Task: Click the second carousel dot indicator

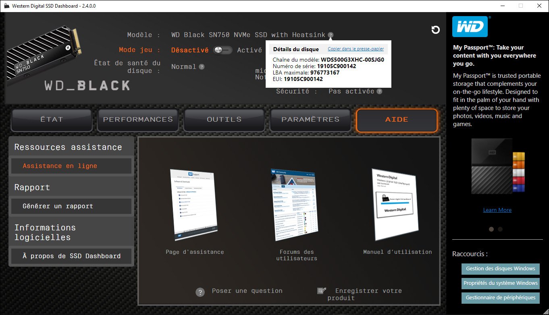Action: pyautogui.click(x=500, y=229)
